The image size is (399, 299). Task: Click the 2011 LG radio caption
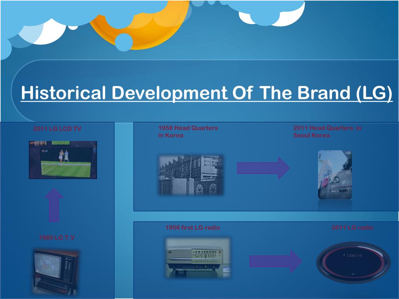(x=353, y=227)
